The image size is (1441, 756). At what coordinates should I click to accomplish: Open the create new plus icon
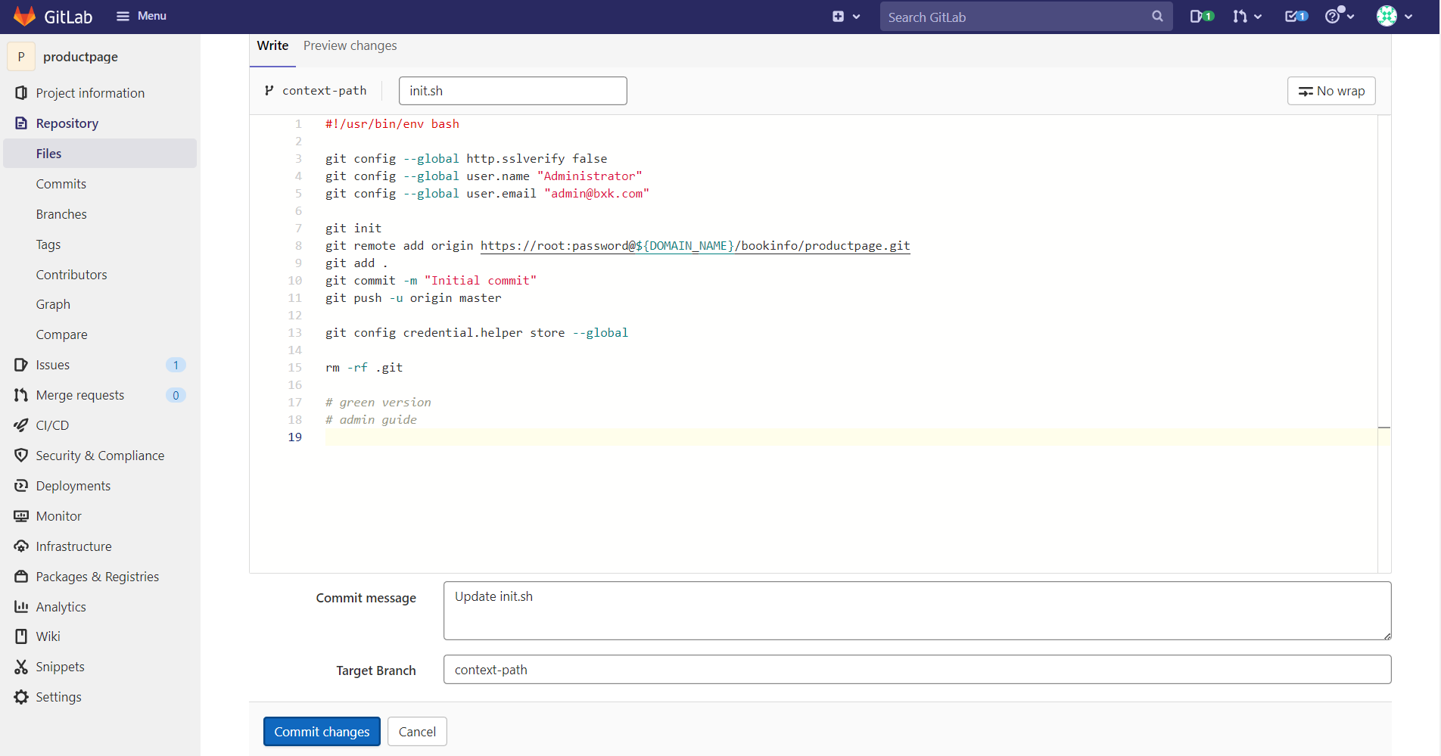pos(838,17)
